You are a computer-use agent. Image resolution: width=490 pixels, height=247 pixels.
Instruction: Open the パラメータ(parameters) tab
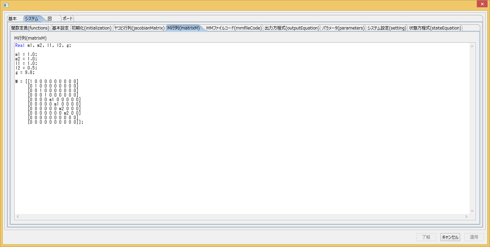point(343,28)
